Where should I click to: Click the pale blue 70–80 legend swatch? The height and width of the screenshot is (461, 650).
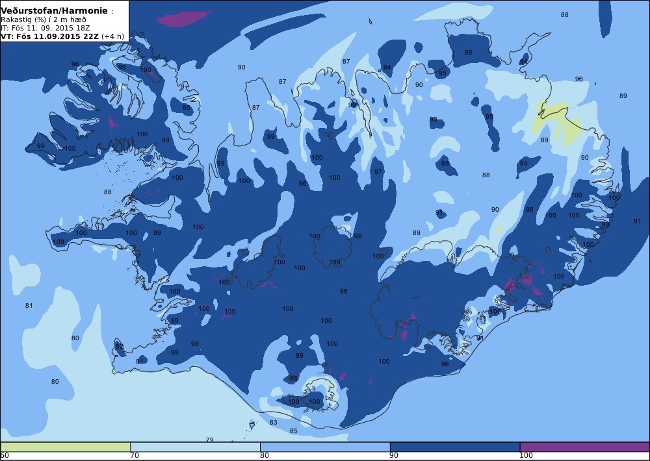(x=195, y=447)
